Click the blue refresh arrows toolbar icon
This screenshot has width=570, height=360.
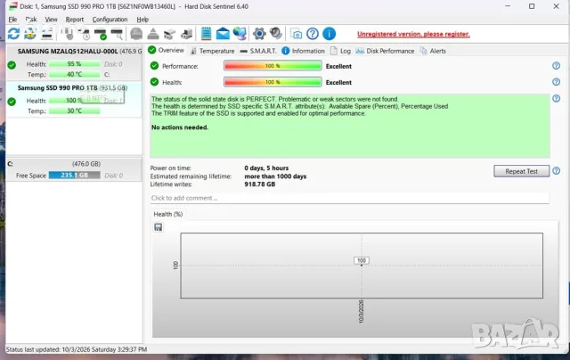(x=14, y=34)
